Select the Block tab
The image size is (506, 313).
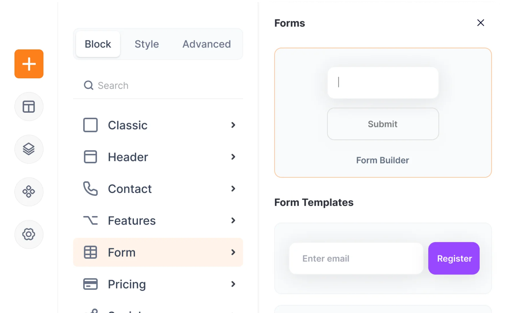point(98,44)
